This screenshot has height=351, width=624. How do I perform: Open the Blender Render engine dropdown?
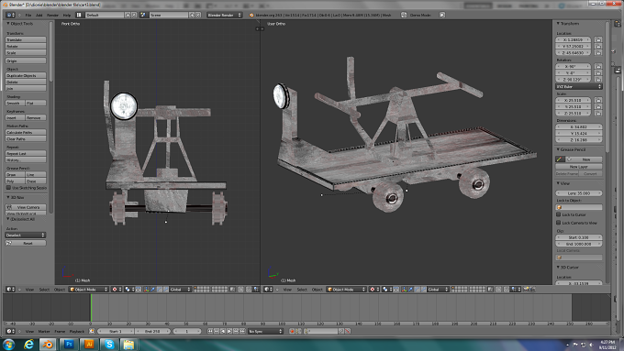(x=224, y=15)
